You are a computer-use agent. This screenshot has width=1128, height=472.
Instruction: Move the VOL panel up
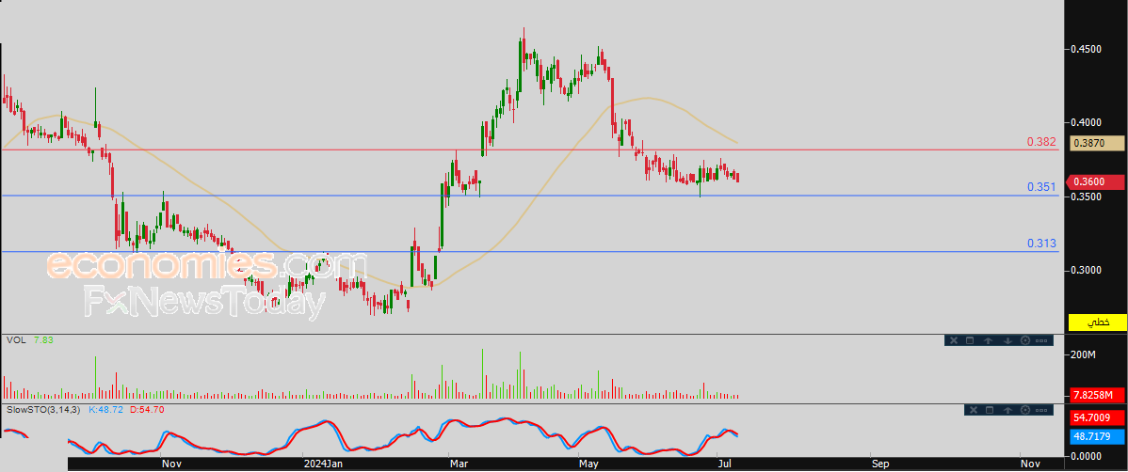coord(988,340)
